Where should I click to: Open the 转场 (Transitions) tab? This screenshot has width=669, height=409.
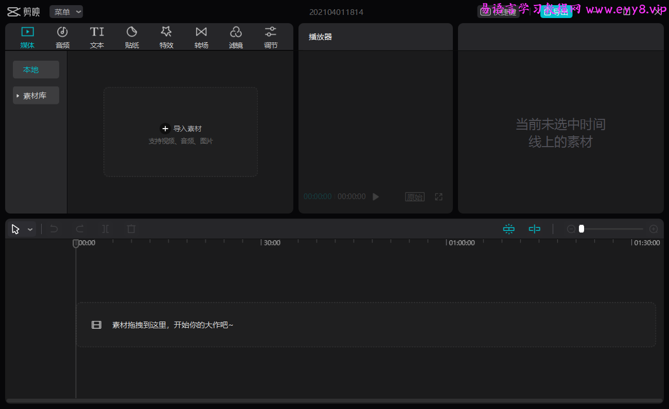click(201, 38)
